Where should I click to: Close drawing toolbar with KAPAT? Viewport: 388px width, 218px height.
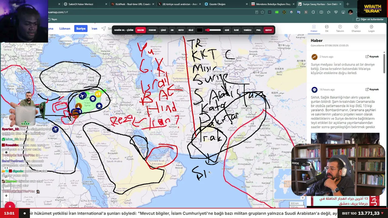[x=269, y=30]
